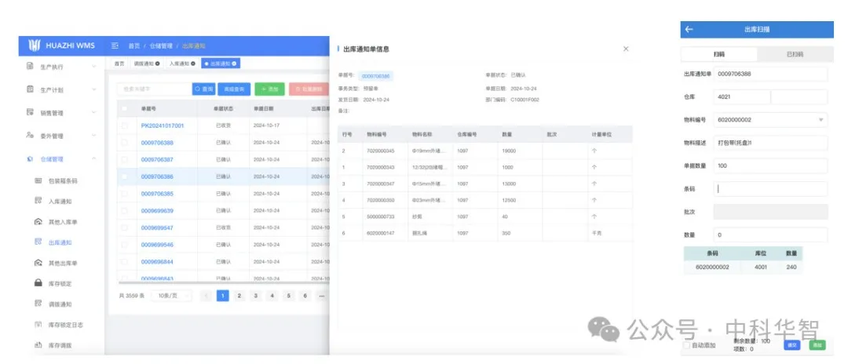The height and width of the screenshot is (364, 848).
Task: Click the 库存锁定 lock icon in sidebar
Action: [x=38, y=282]
